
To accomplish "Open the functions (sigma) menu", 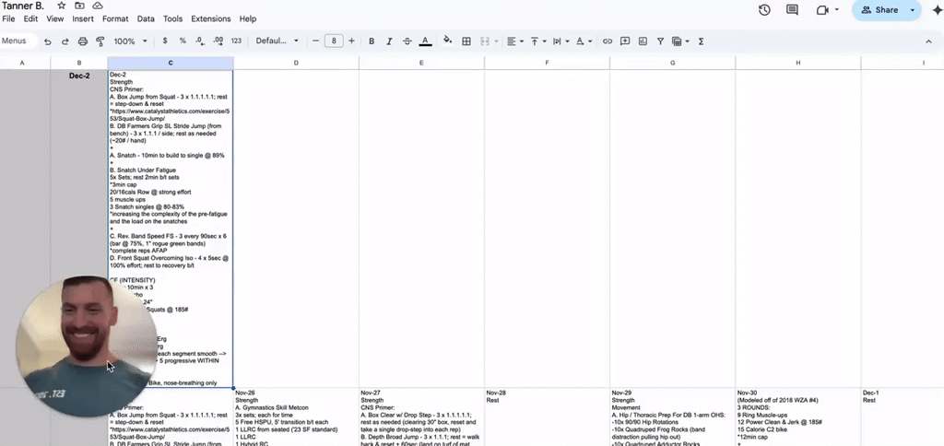I will [702, 41].
